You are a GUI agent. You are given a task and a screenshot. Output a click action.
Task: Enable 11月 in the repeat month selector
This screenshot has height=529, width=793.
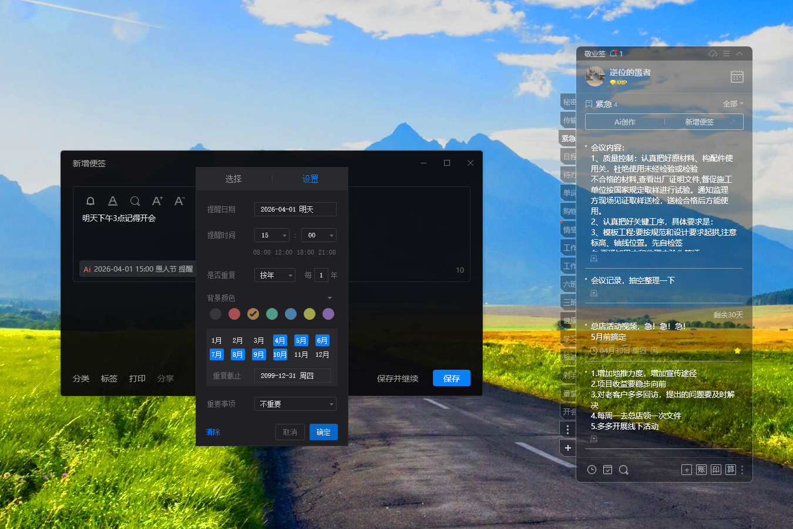tap(301, 354)
